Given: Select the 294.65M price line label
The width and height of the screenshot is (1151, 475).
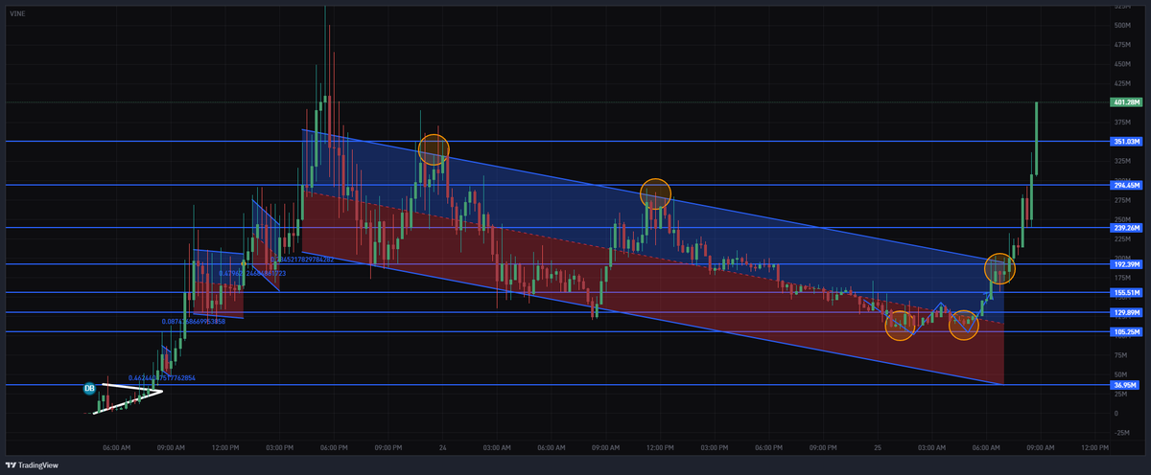Looking at the screenshot, I should pyautogui.click(x=1124, y=185).
